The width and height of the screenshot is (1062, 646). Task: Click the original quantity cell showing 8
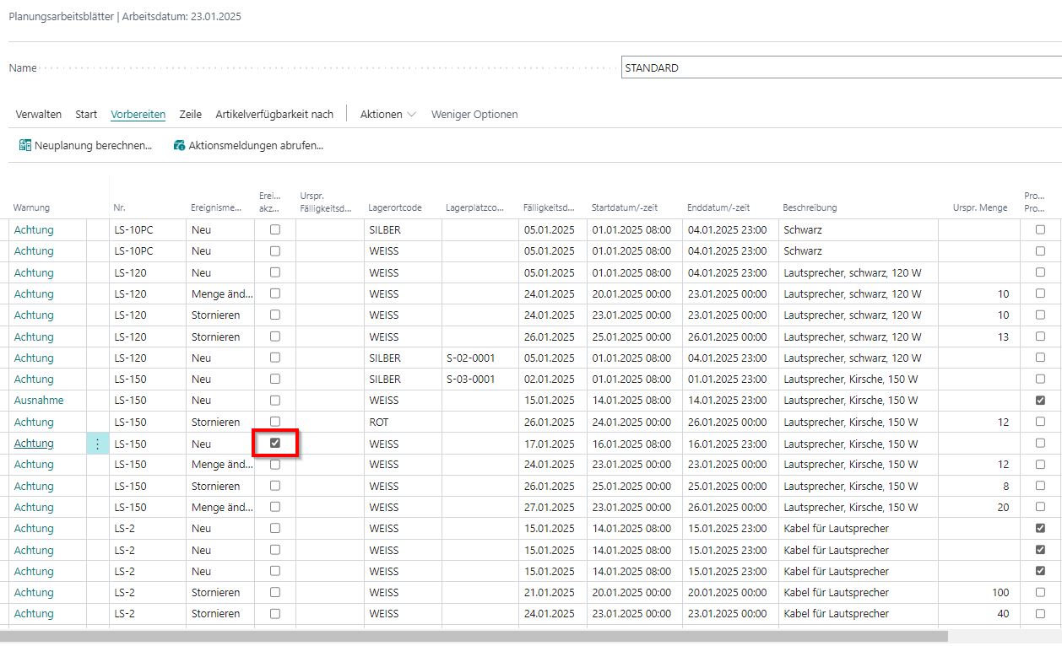coord(980,486)
